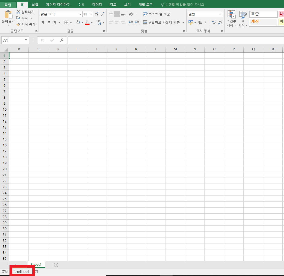Expand the merge options dropdown arrow

tap(183, 23)
